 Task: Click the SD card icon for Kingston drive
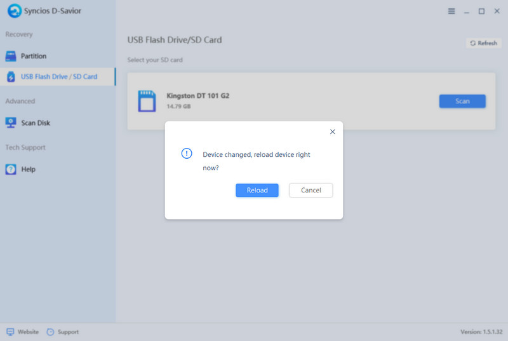click(147, 101)
